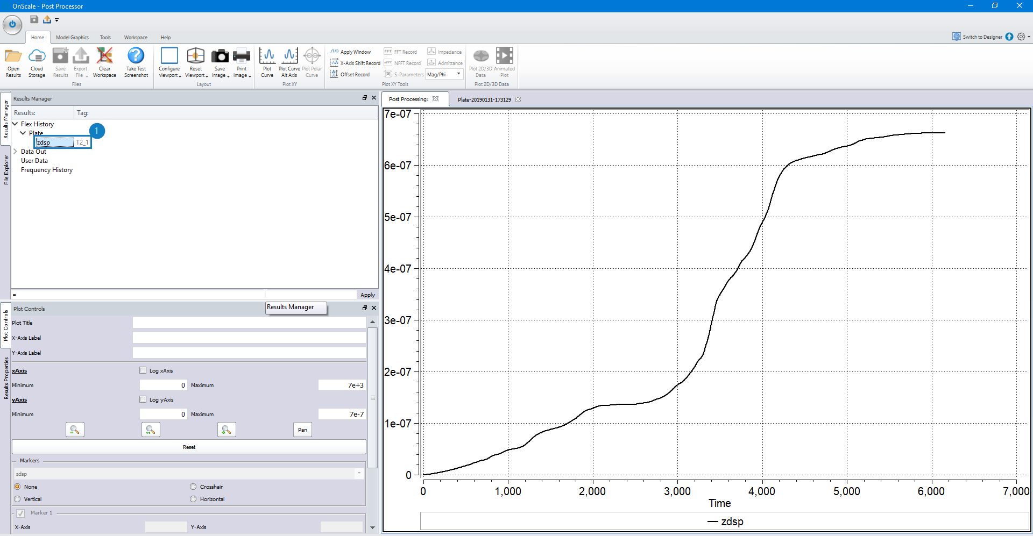Viewport: 1033px width, 536px height.
Task: Click the Plot Controls vertical scrollbar
Action: click(372, 398)
